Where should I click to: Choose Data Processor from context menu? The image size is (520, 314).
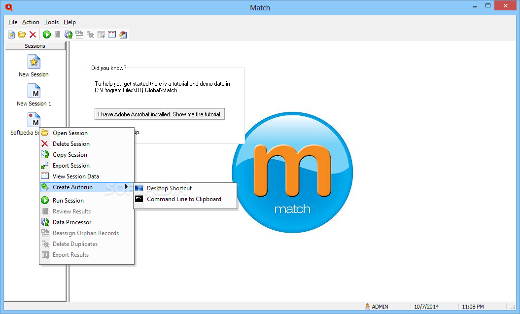(x=87, y=222)
